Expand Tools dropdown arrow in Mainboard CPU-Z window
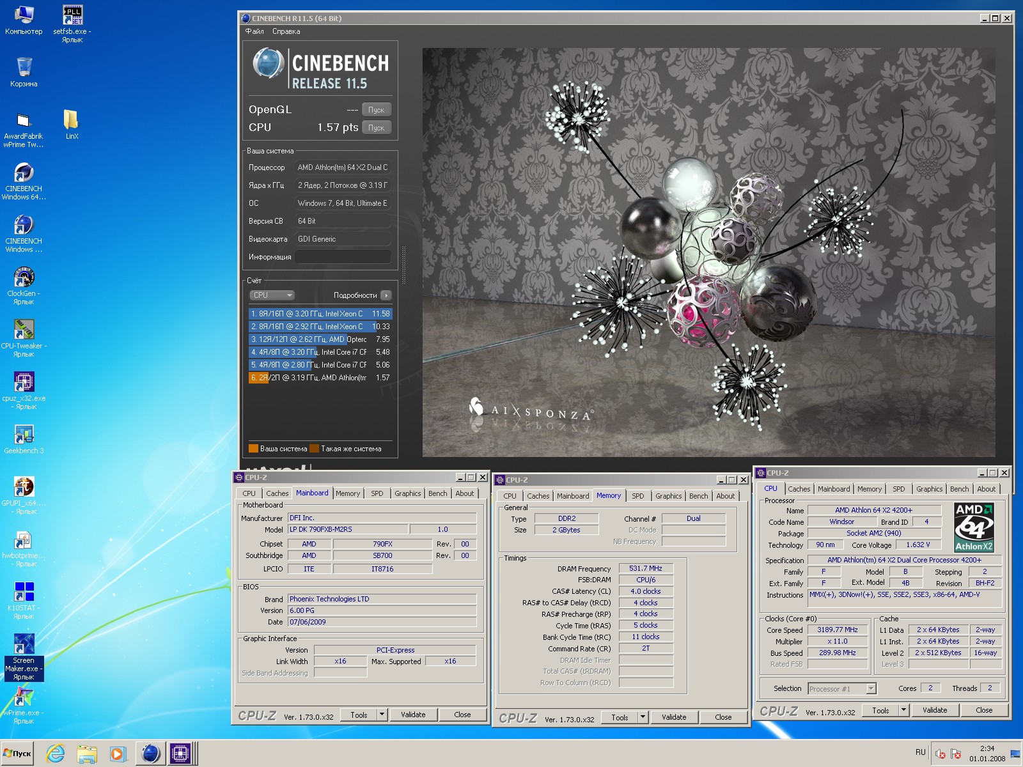 pos(382,715)
